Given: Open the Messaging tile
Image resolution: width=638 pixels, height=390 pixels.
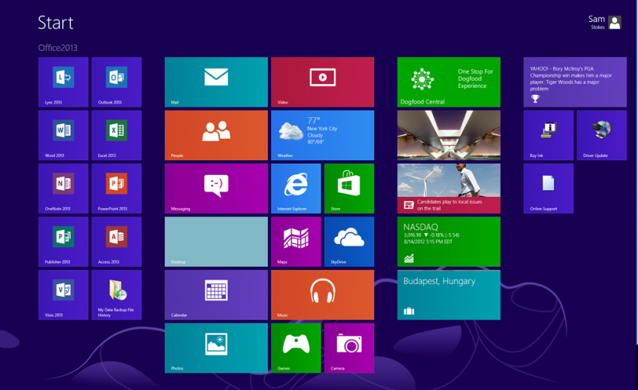Looking at the screenshot, I should point(216,189).
